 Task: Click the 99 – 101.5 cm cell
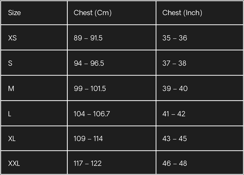click(x=90, y=88)
